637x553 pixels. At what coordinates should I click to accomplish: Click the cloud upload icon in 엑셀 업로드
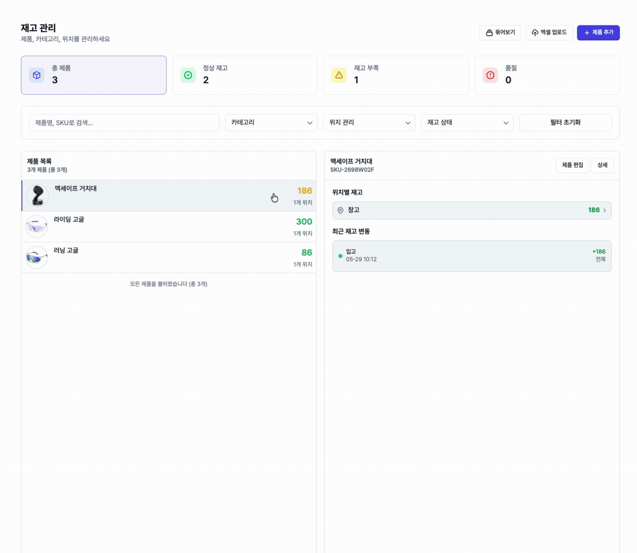[x=535, y=33]
